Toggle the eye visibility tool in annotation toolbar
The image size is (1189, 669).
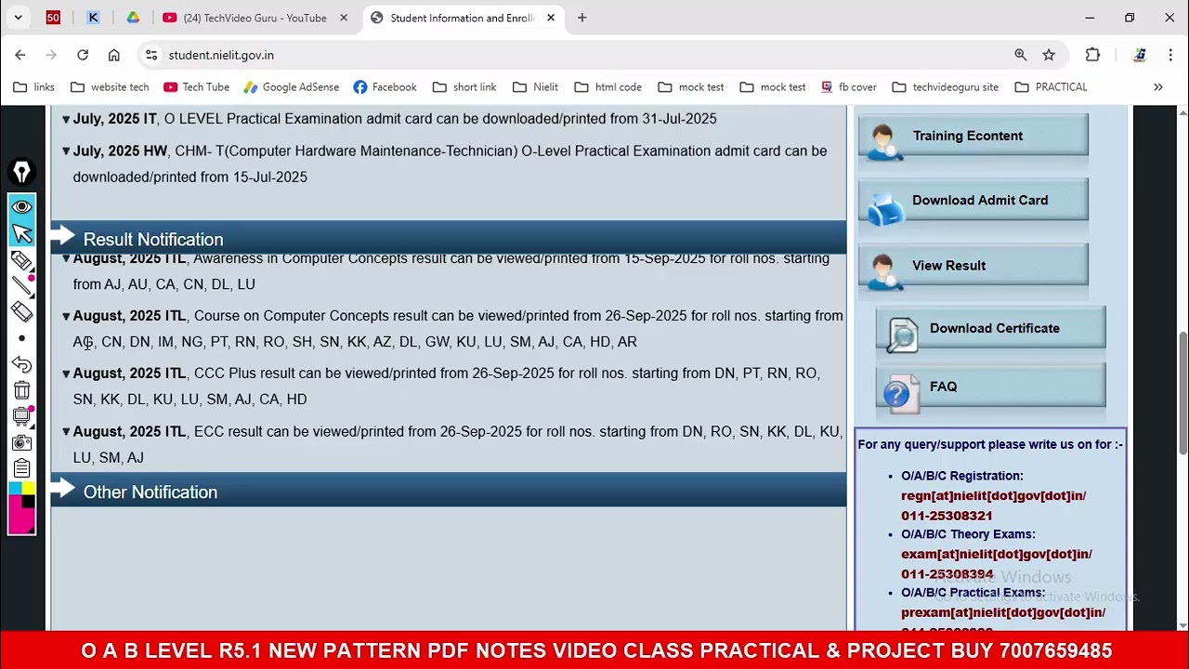[x=21, y=206]
